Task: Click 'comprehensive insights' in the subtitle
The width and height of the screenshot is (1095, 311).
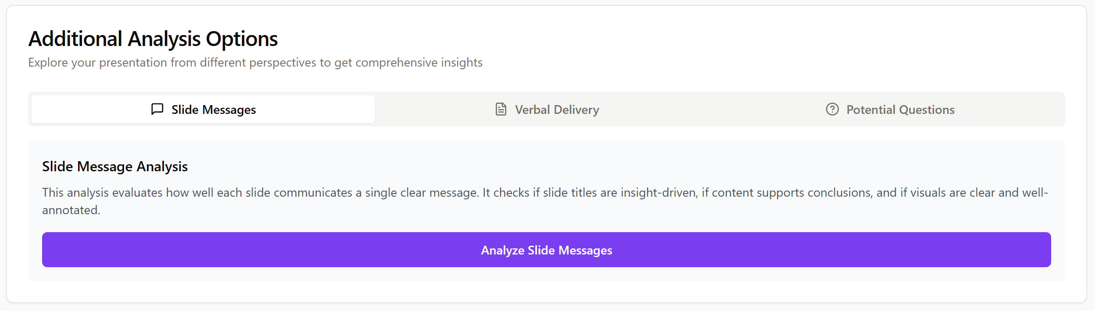Action: pyautogui.click(x=419, y=63)
